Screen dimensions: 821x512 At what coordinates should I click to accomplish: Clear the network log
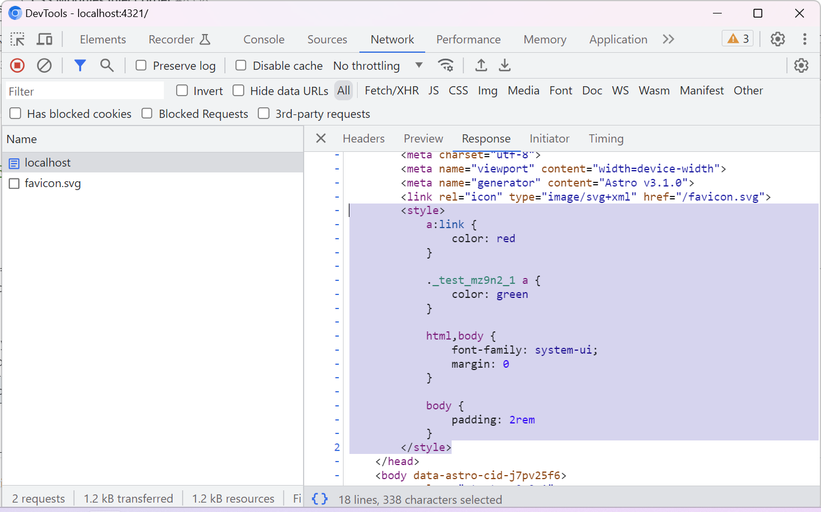[x=44, y=66]
